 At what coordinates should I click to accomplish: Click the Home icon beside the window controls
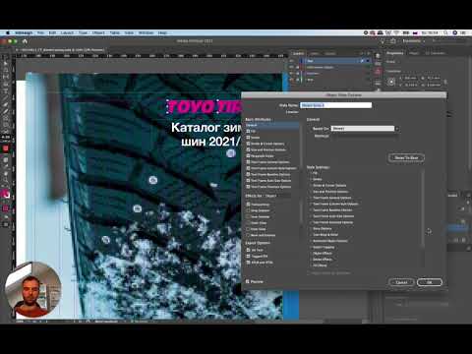point(25,41)
